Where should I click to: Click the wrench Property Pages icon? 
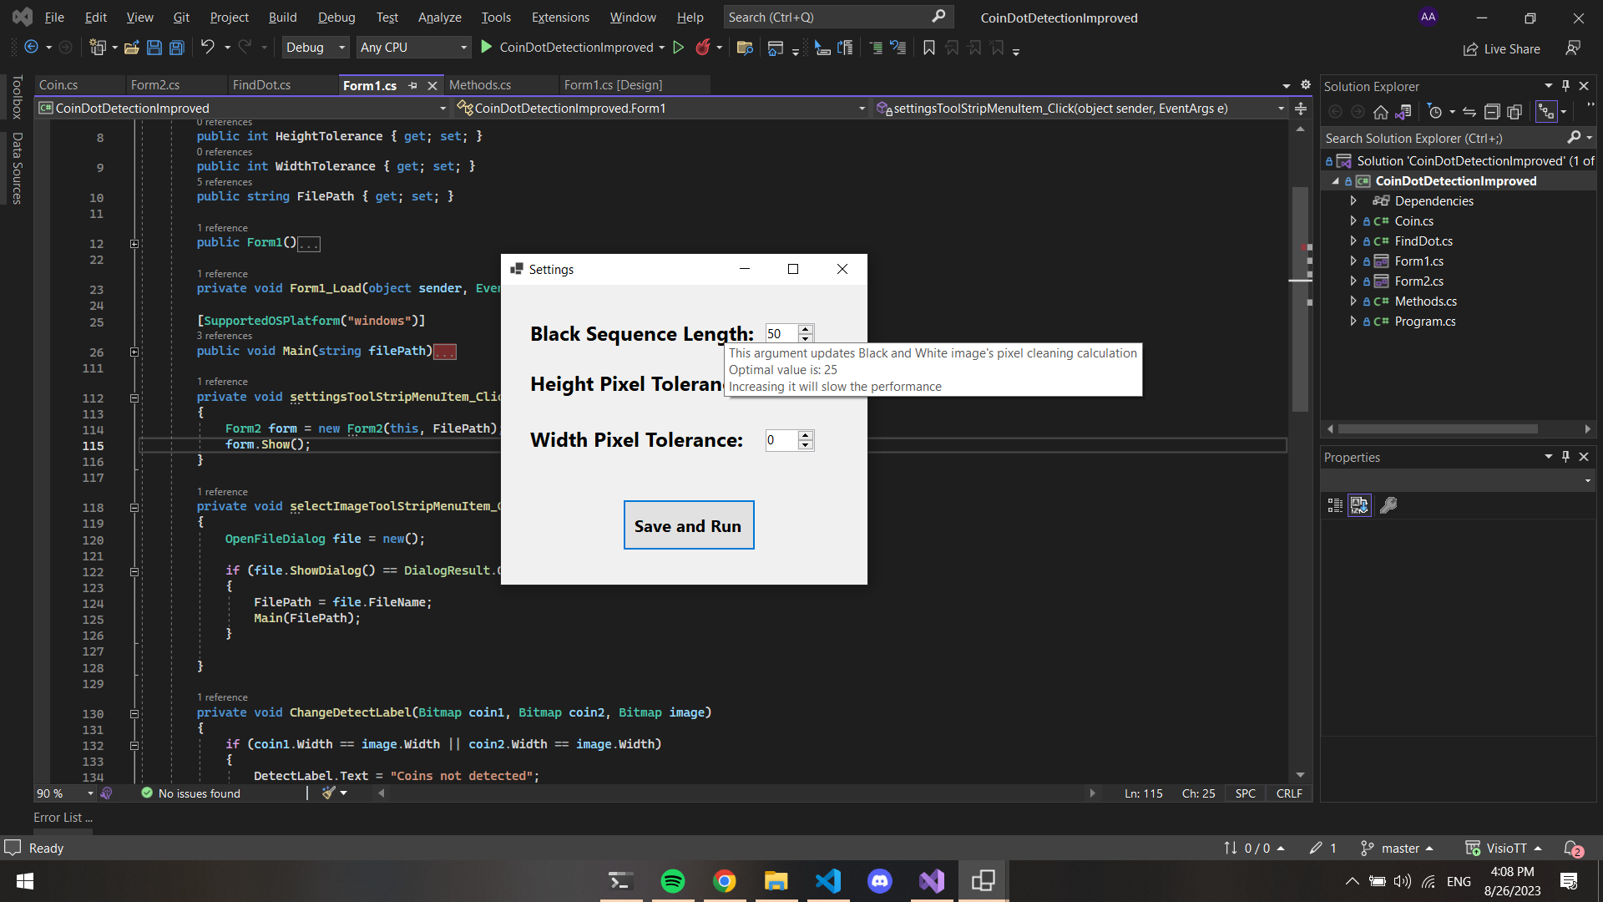[x=1388, y=505]
